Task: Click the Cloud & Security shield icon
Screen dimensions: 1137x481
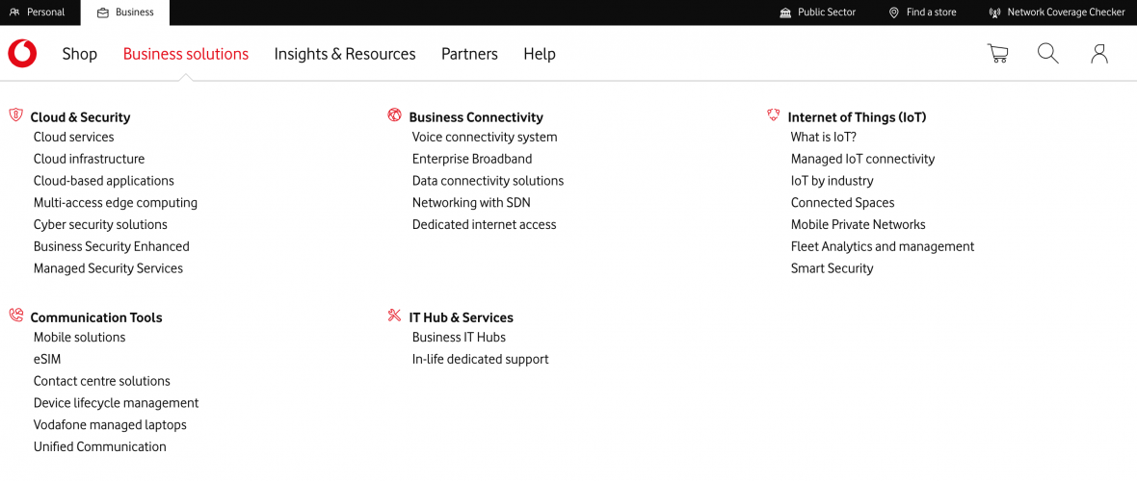Action: [x=16, y=115]
